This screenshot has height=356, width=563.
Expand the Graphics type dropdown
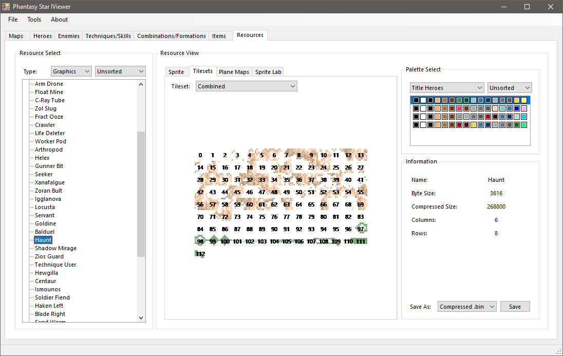pyautogui.click(x=71, y=71)
